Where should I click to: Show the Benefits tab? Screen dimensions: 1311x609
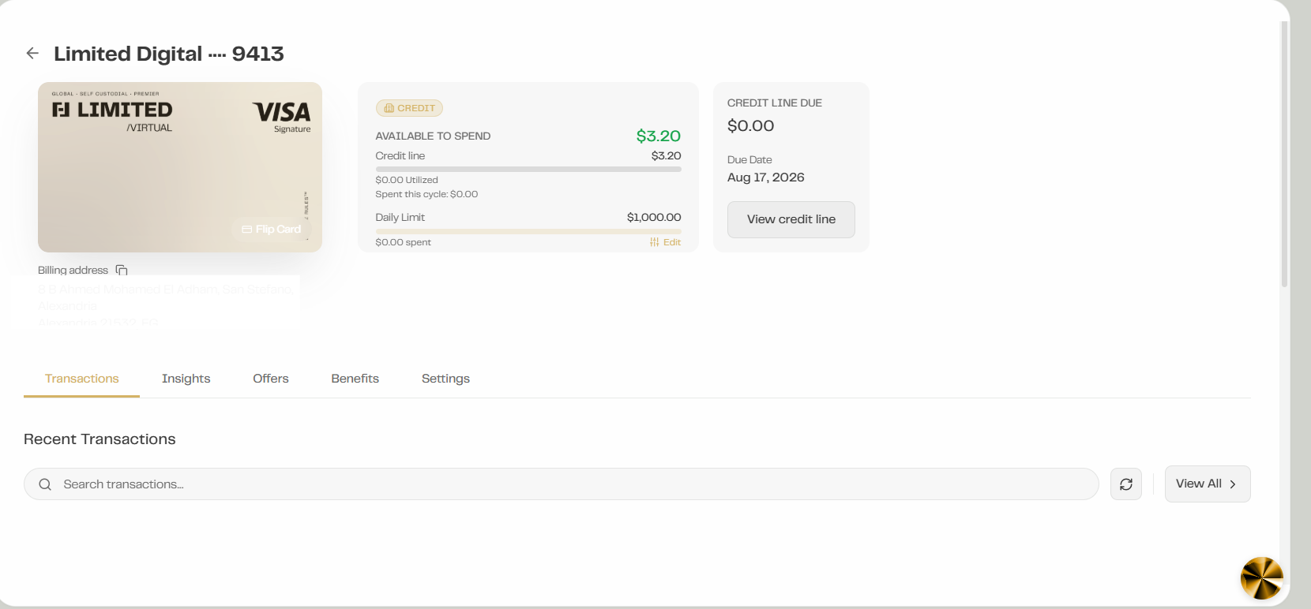pos(355,379)
